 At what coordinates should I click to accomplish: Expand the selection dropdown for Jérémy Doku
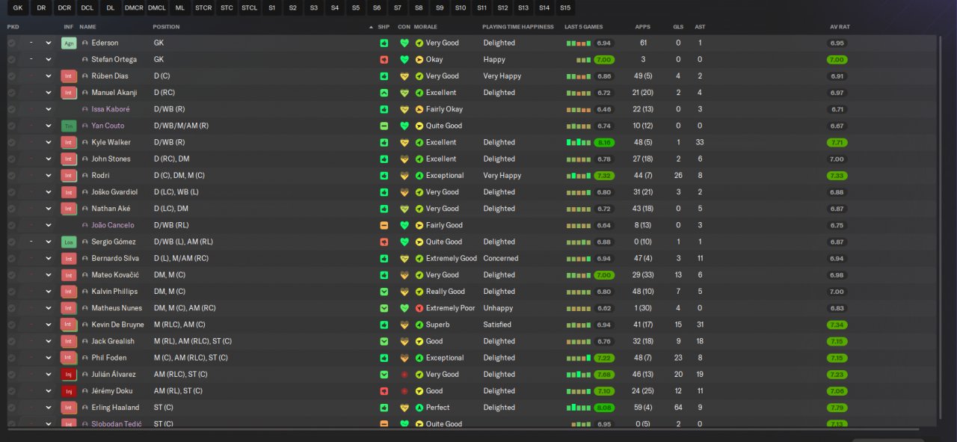(49, 391)
